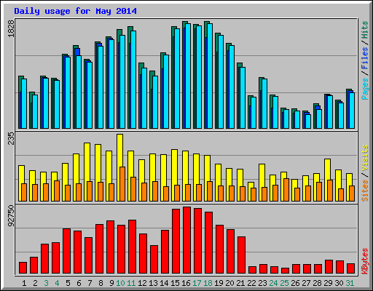Click day label 24 on the x-axis
373x291 pixels.
coord(273,283)
